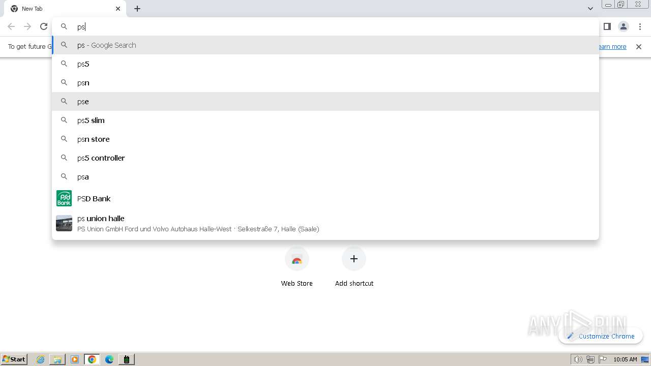The image size is (651, 366).
Task: Open Customize Chrome
Action: coord(601,336)
